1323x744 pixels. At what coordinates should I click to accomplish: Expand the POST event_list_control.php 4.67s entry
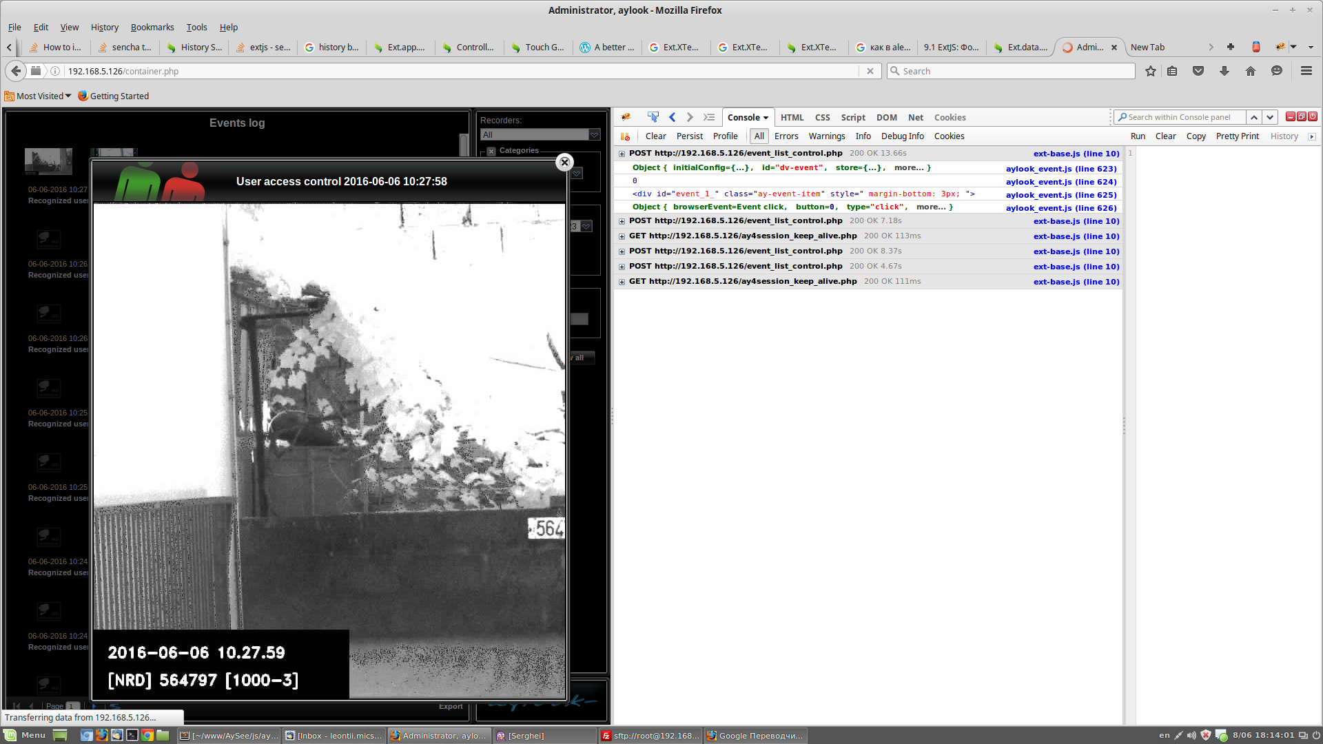pos(622,267)
